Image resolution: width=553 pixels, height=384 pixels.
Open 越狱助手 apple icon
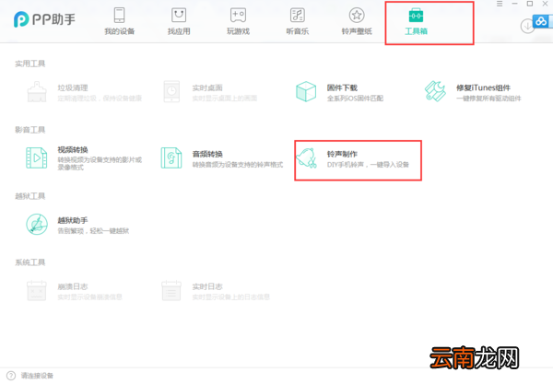37,224
